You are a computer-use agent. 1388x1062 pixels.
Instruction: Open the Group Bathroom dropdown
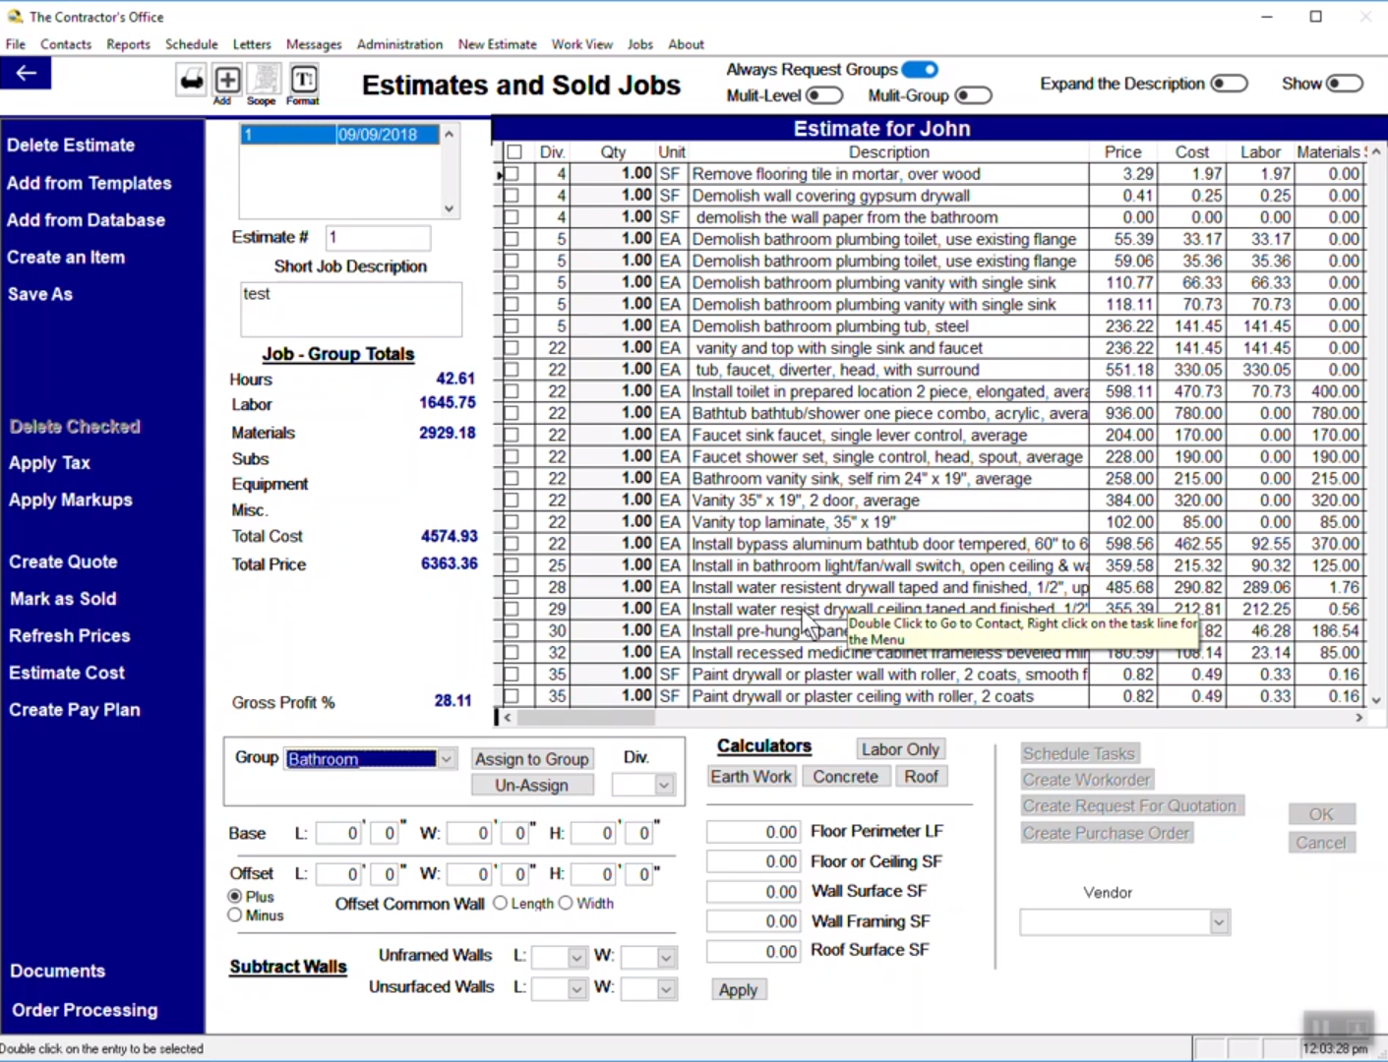pyautogui.click(x=447, y=759)
